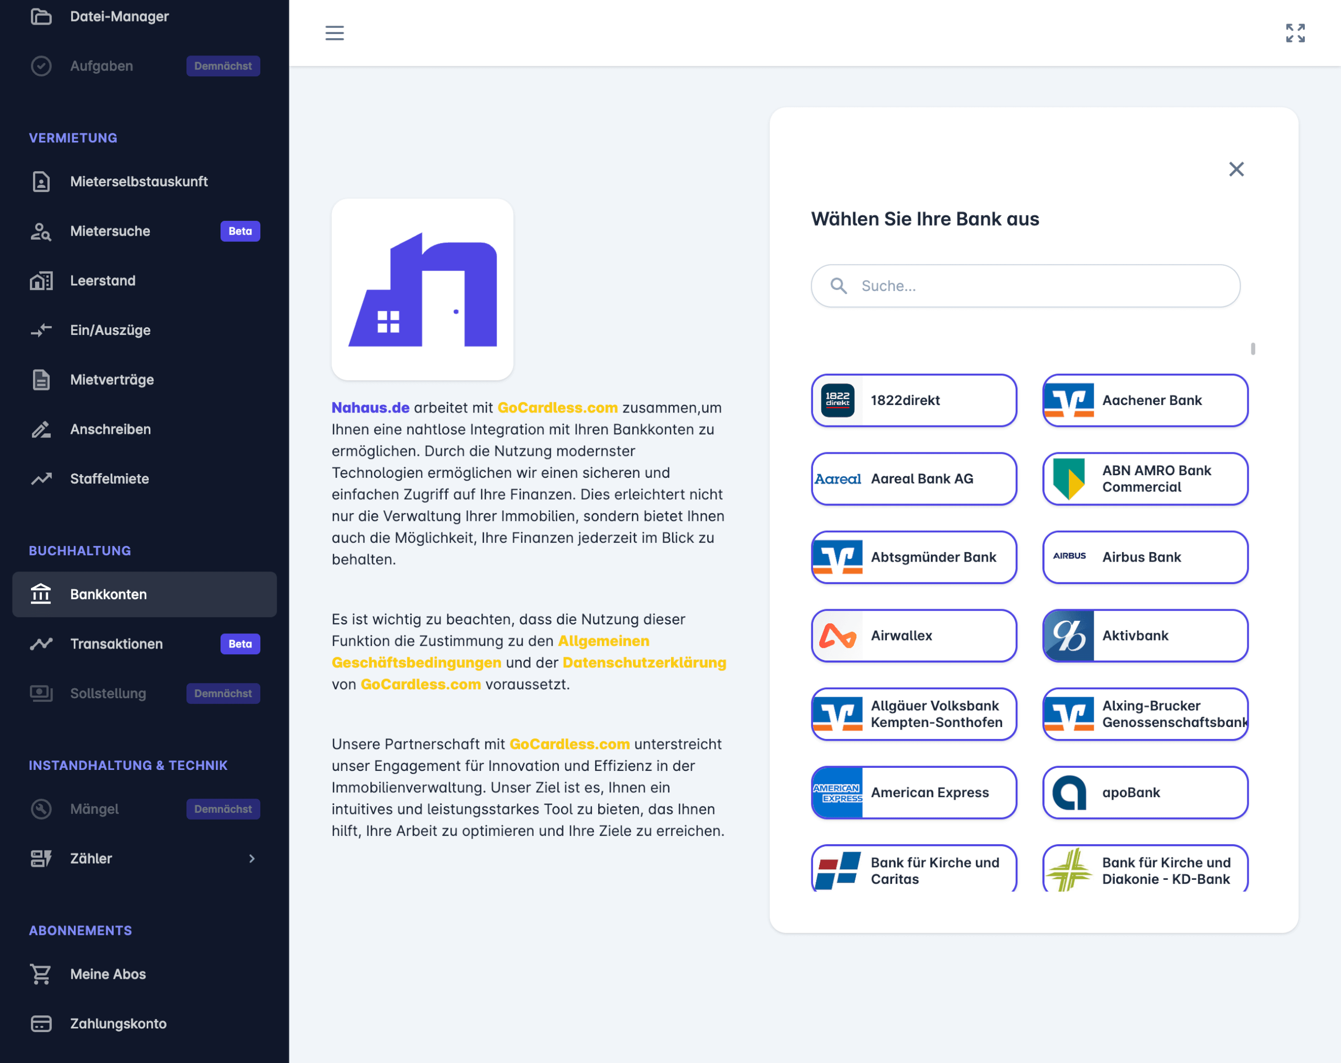Focus the Suche bank search field
Viewport: 1341px width, 1063px height.
point(1025,286)
